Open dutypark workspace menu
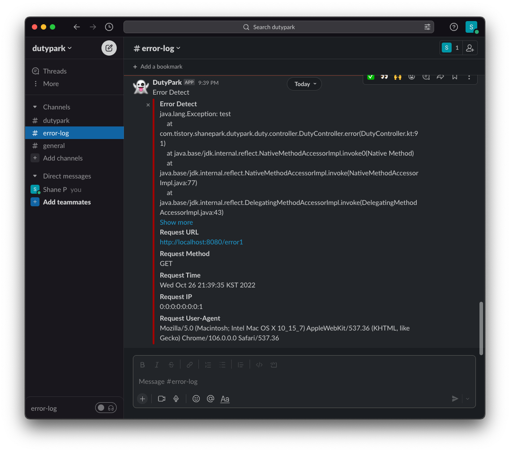 click(52, 48)
